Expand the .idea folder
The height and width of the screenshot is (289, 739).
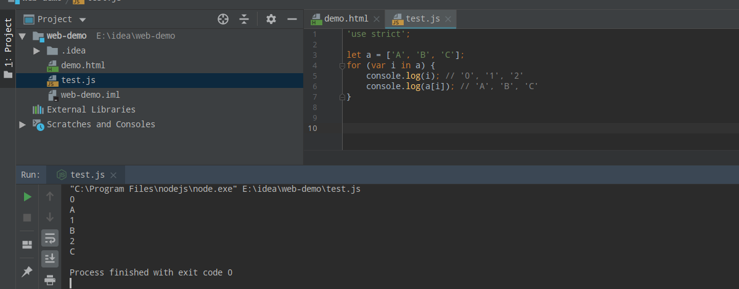click(37, 51)
